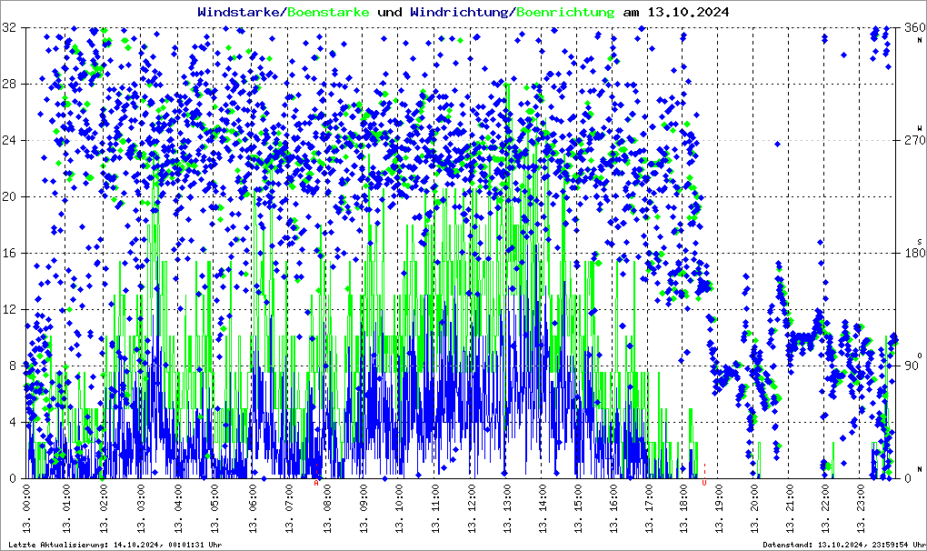The height and width of the screenshot is (551, 927).
Task: Click the time label '13. 13:00'
Action: tap(507, 508)
